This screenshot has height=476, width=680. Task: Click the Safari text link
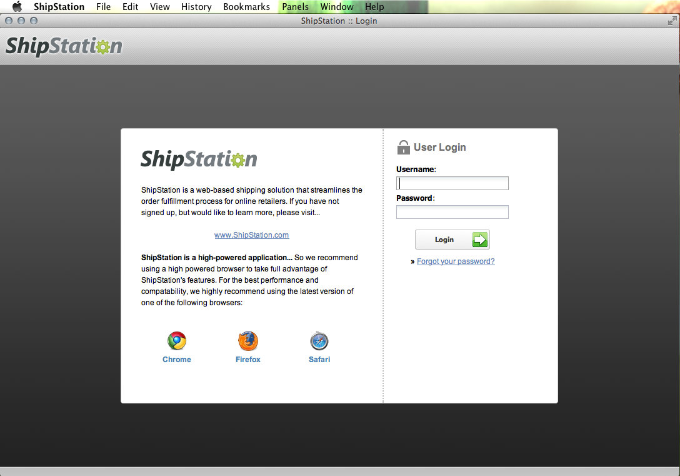[x=319, y=359]
